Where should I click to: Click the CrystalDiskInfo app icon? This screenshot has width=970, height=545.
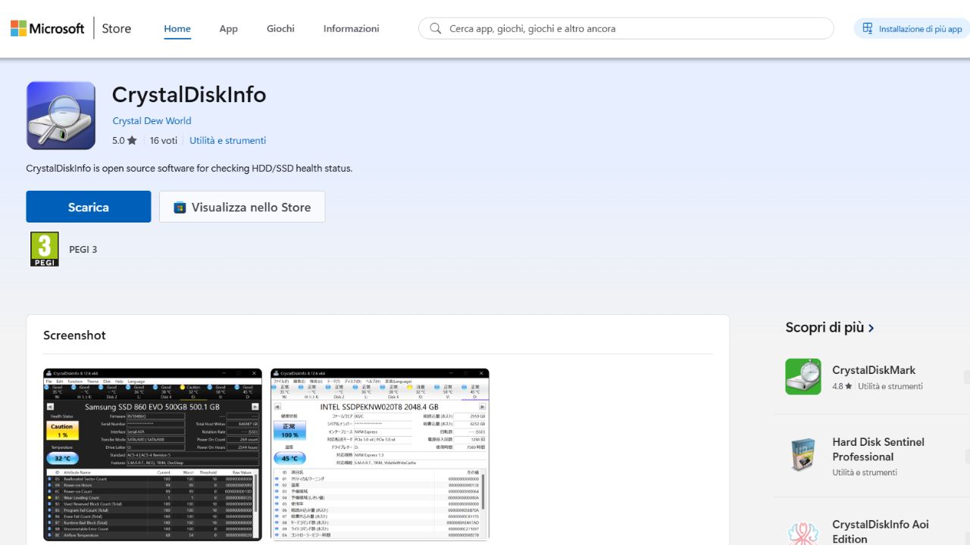pos(61,116)
